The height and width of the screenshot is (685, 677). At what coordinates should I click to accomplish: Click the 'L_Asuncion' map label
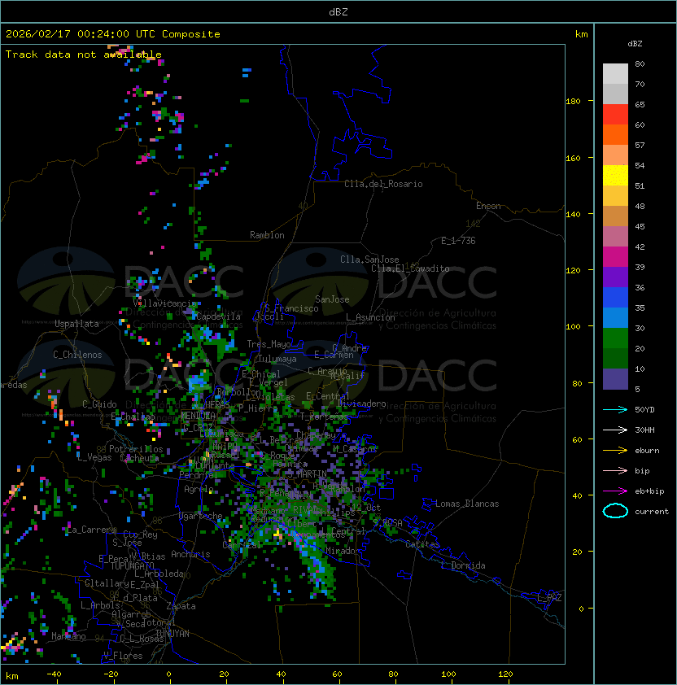(370, 317)
